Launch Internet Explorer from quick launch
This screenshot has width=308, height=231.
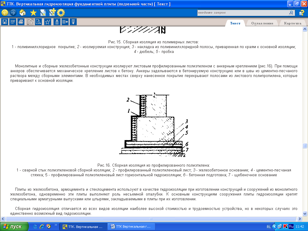(42, 226)
